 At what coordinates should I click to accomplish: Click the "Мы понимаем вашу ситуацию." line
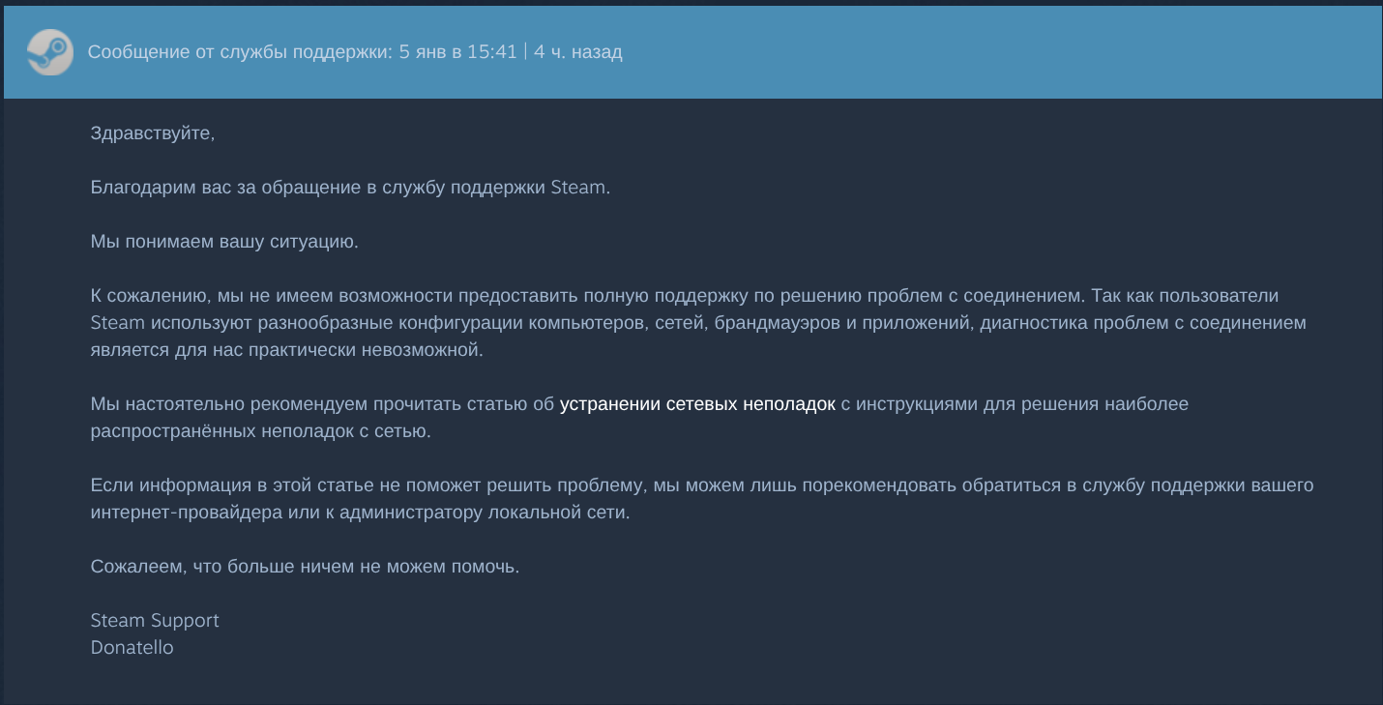pyautogui.click(x=224, y=242)
